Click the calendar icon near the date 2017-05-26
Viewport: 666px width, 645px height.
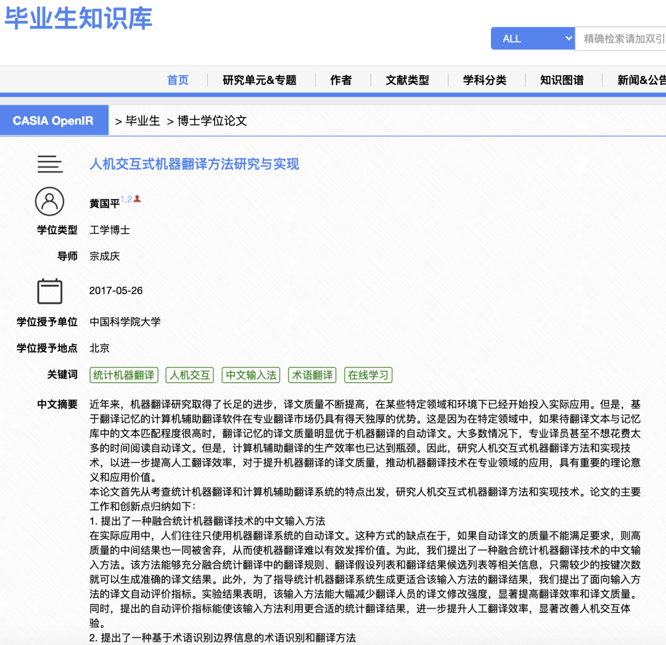click(50, 290)
